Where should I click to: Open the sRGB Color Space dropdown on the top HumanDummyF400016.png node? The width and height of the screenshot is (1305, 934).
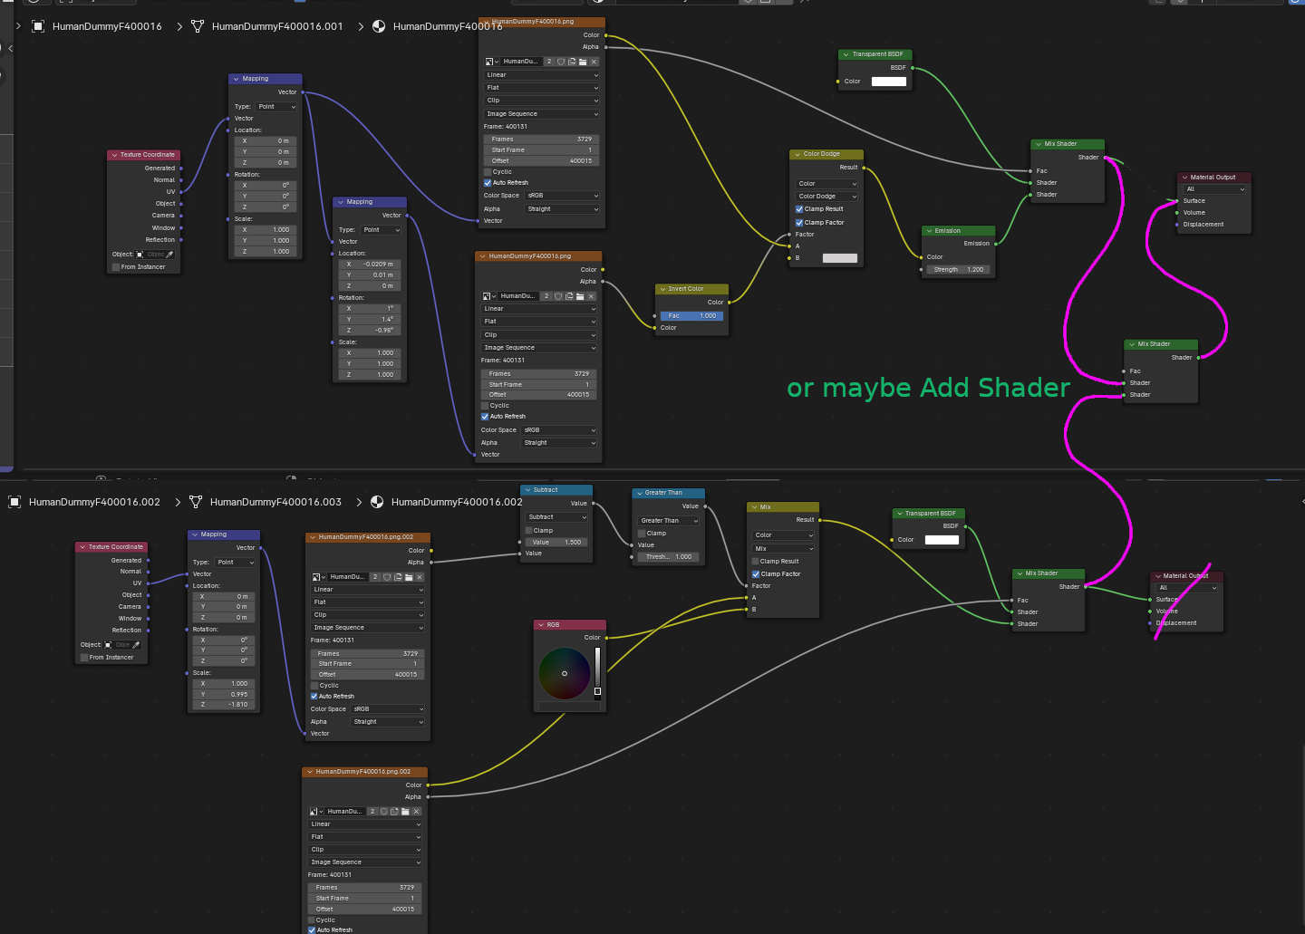562,196
